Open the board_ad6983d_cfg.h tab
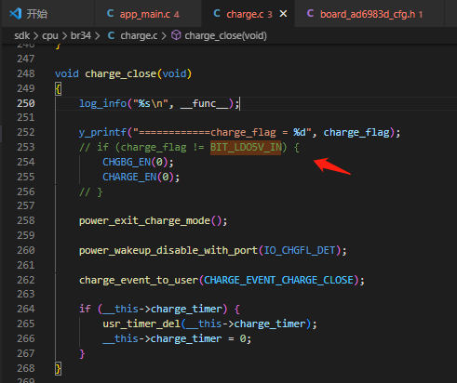This screenshot has height=383, width=457. 370,14
